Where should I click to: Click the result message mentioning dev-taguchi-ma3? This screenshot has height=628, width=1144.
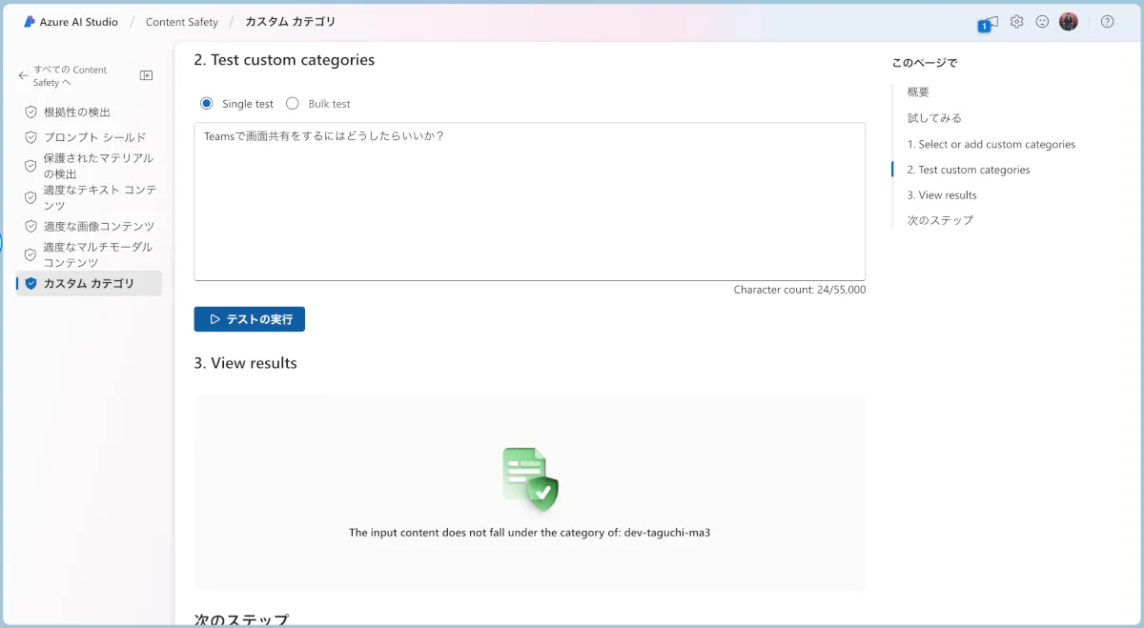pyautogui.click(x=529, y=533)
